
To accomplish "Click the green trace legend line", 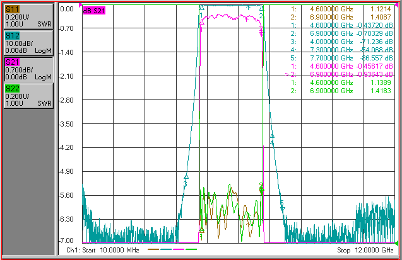I will (191, 249).
